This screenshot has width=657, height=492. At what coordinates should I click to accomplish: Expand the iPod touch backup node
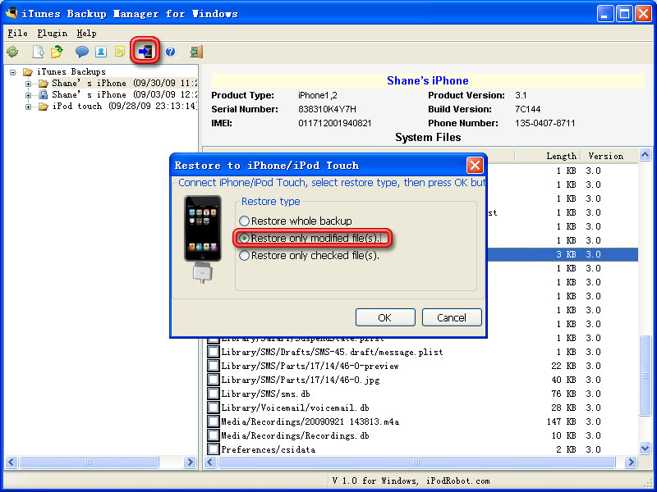[28, 107]
